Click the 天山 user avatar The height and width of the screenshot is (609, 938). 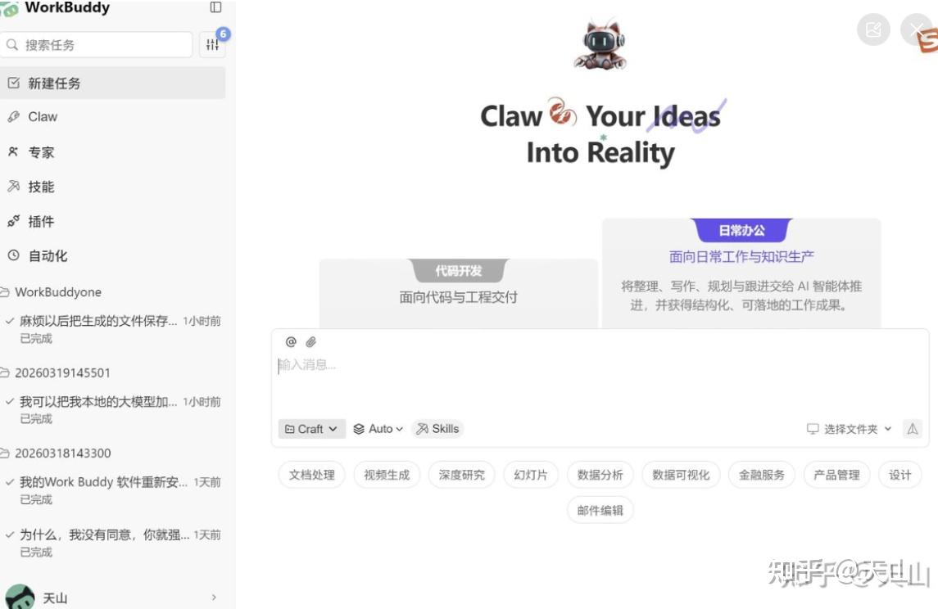click(20, 597)
